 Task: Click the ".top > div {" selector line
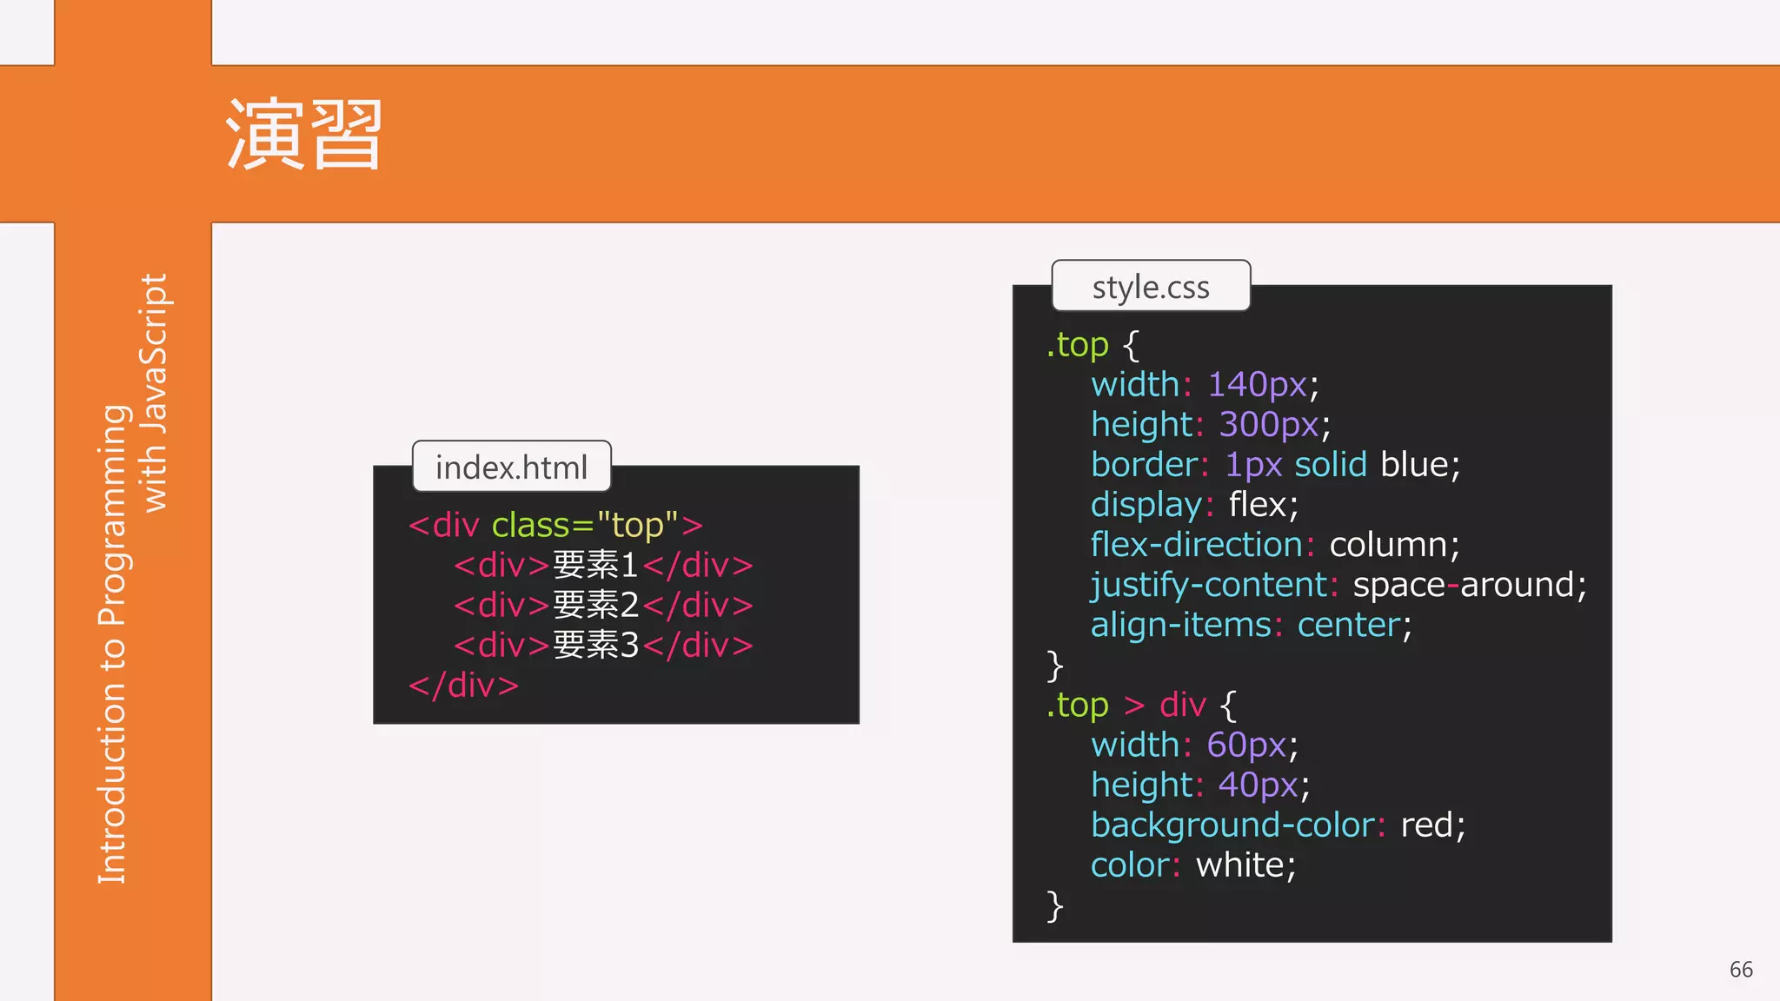(x=1141, y=705)
